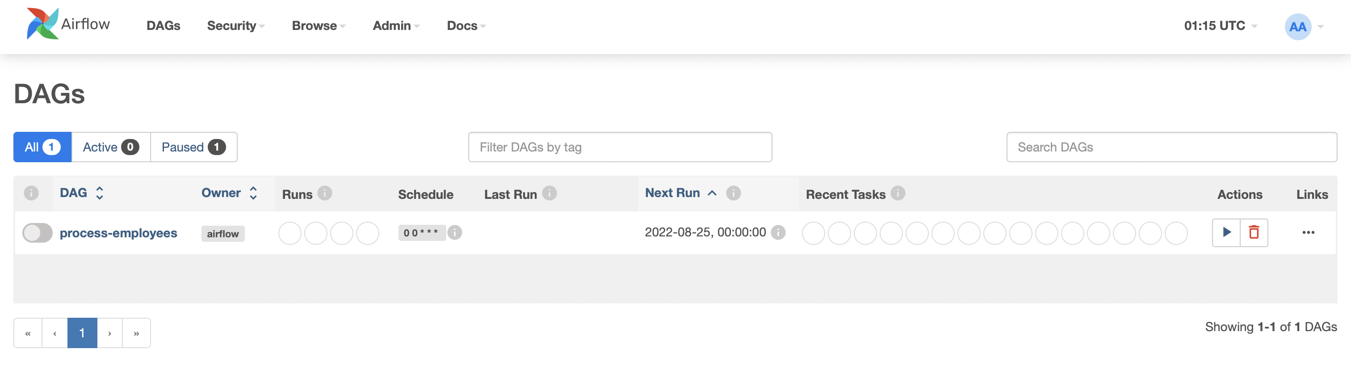This screenshot has width=1351, height=387.
Task: Expand the Security dropdown menu
Action: pyautogui.click(x=235, y=25)
